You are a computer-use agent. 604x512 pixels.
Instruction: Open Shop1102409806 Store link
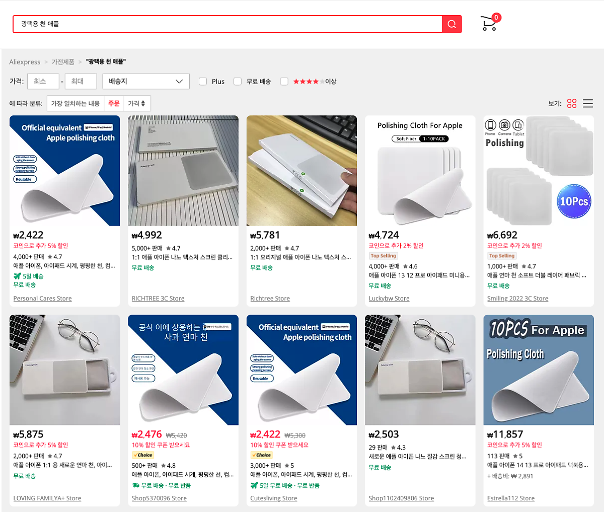pos(401,498)
